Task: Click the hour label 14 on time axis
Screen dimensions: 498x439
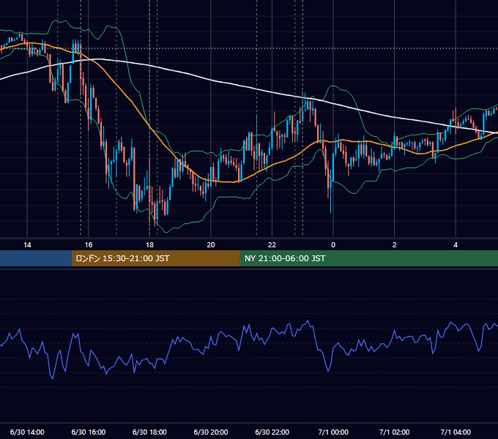Action: [27, 245]
